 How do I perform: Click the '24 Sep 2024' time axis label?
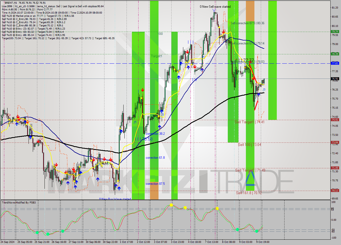click(x=7, y=242)
